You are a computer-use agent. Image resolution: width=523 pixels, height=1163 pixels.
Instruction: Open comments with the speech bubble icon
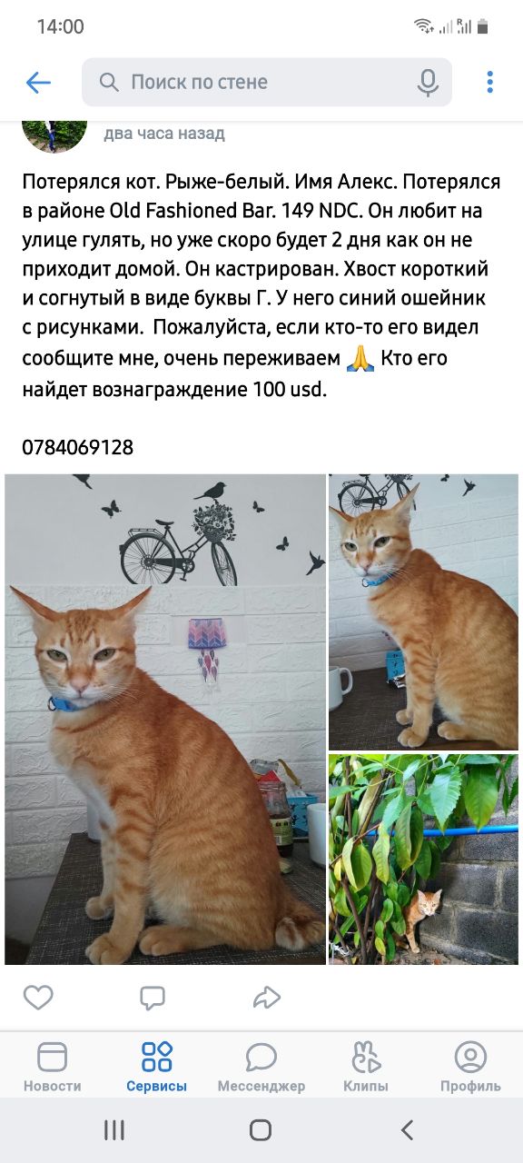click(153, 998)
